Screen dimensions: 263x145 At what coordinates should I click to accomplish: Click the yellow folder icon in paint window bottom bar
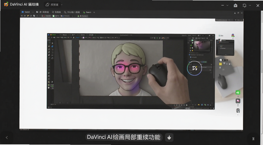pos(199,105)
